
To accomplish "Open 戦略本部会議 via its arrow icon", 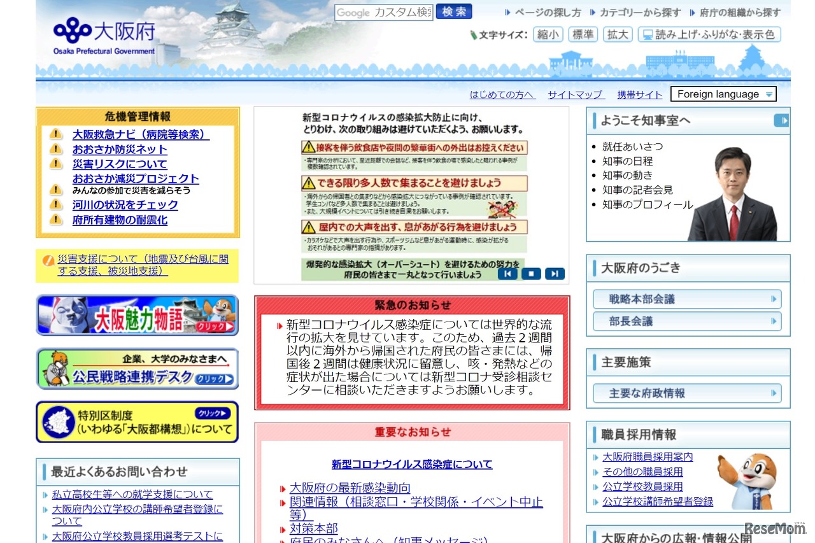I will click(774, 299).
